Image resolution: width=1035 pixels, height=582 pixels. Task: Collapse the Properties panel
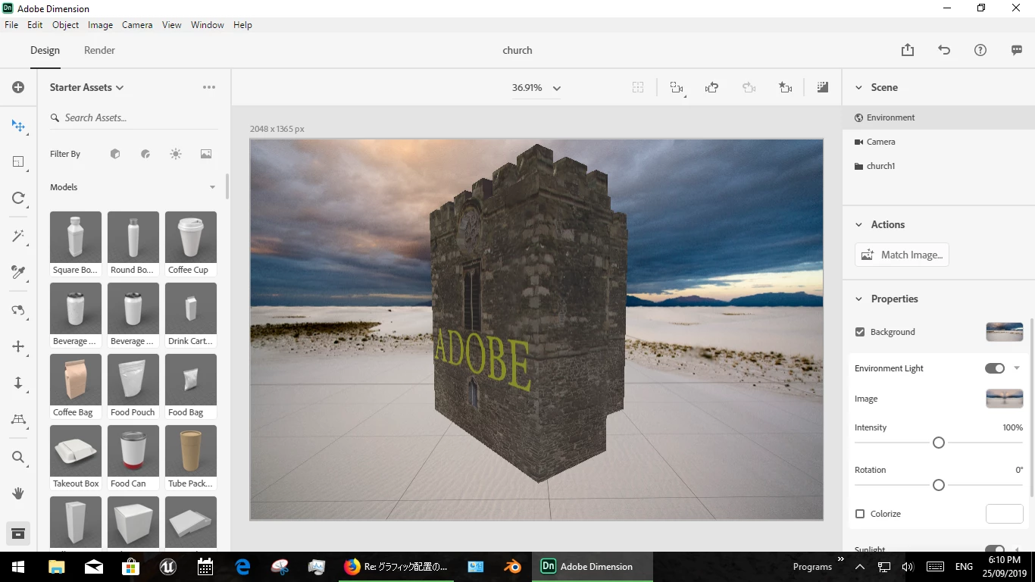coord(858,299)
